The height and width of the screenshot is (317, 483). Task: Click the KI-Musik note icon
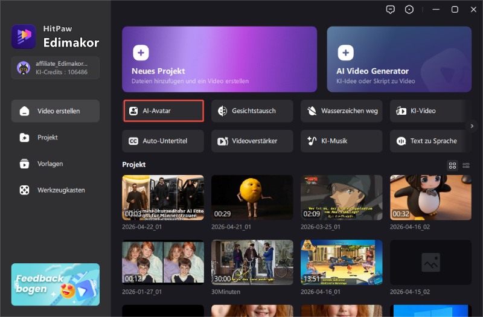coord(312,141)
